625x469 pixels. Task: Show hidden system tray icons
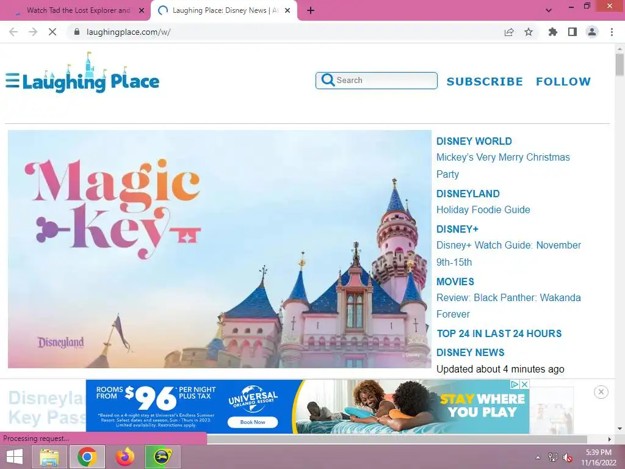coord(538,457)
